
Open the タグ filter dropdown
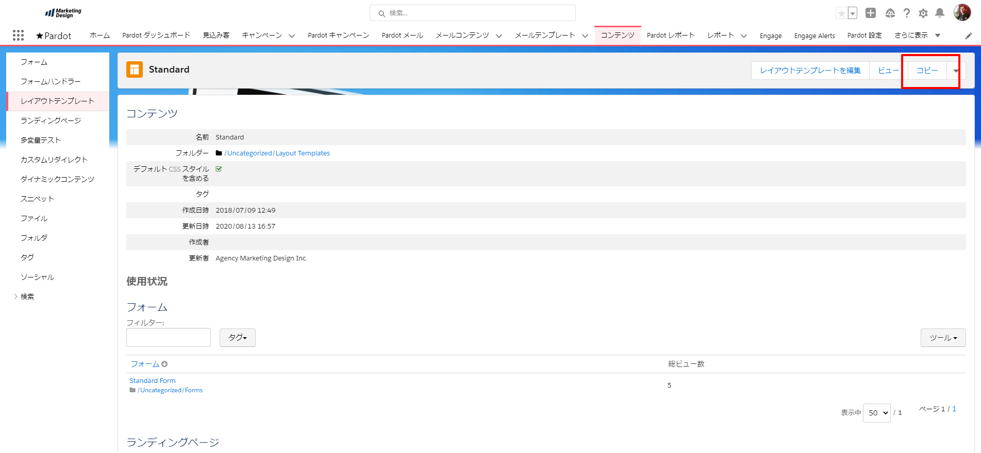pos(238,338)
